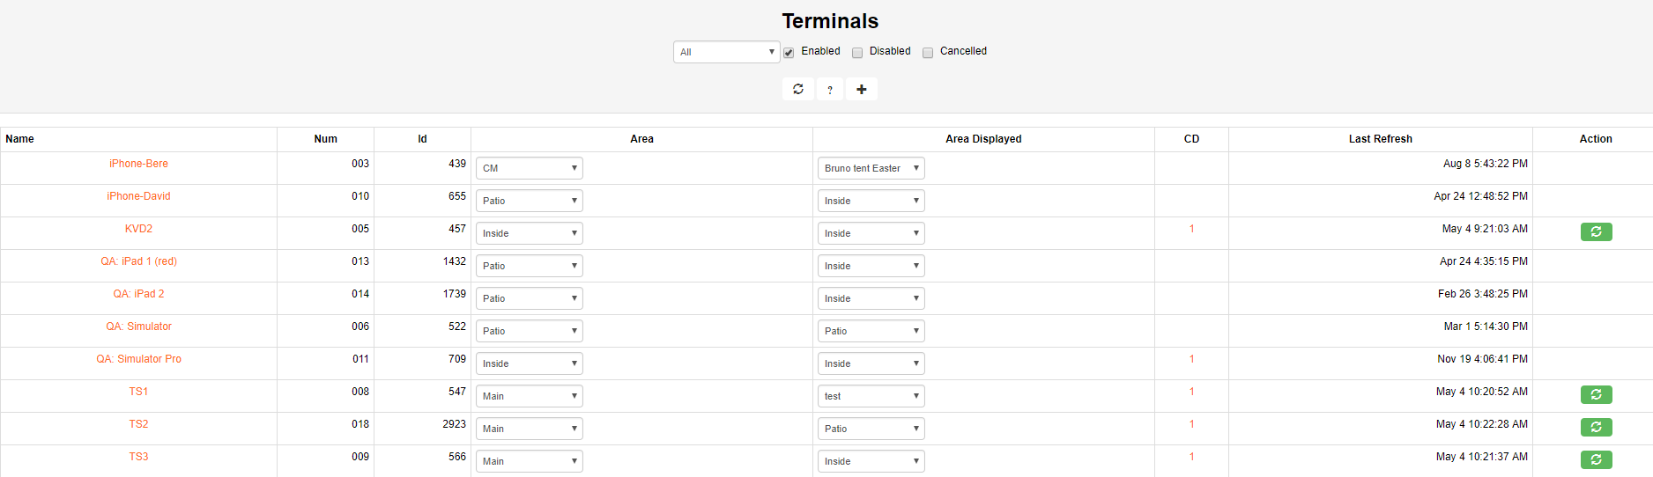This screenshot has height=477, width=1653.
Task: Open the QA: Simulator Pro link
Action: [138, 359]
